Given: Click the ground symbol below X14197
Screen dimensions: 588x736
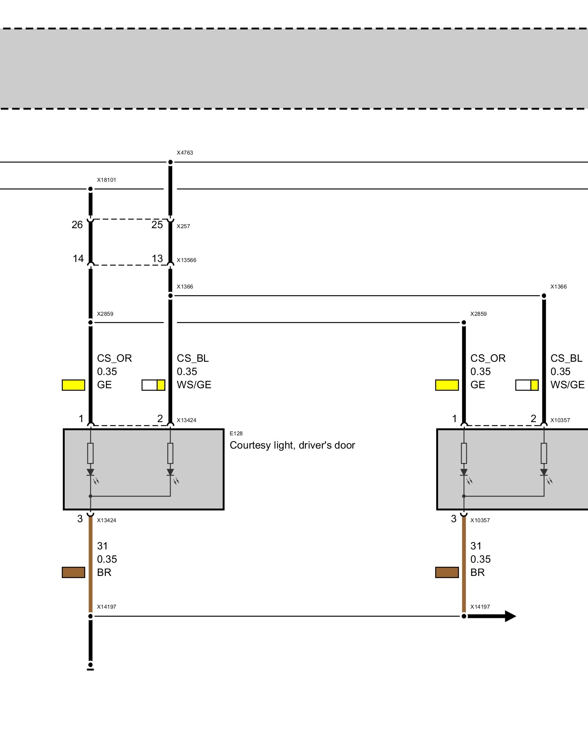Looking at the screenshot, I should click(90, 668).
